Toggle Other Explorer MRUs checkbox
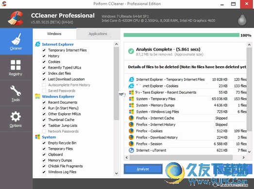 pos(44,114)
